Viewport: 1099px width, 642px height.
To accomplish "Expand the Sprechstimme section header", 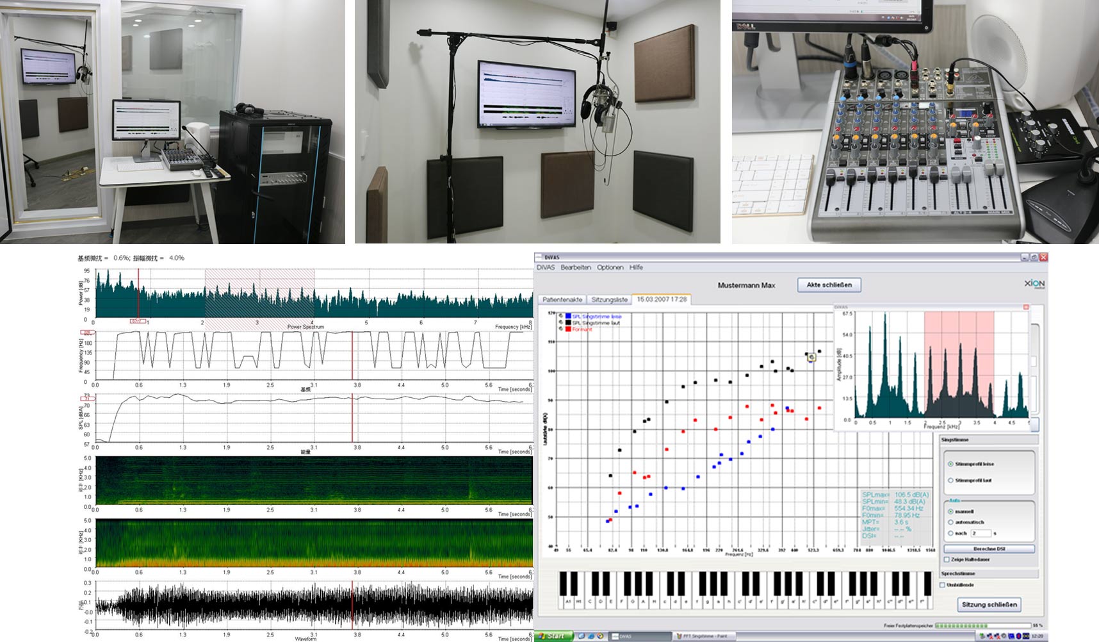I will (988, 573).
